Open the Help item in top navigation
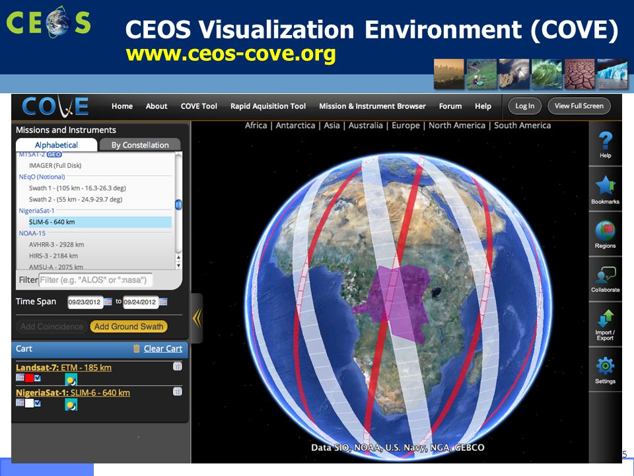The width and height of the screenshot is (634, 476). [483, 106]
